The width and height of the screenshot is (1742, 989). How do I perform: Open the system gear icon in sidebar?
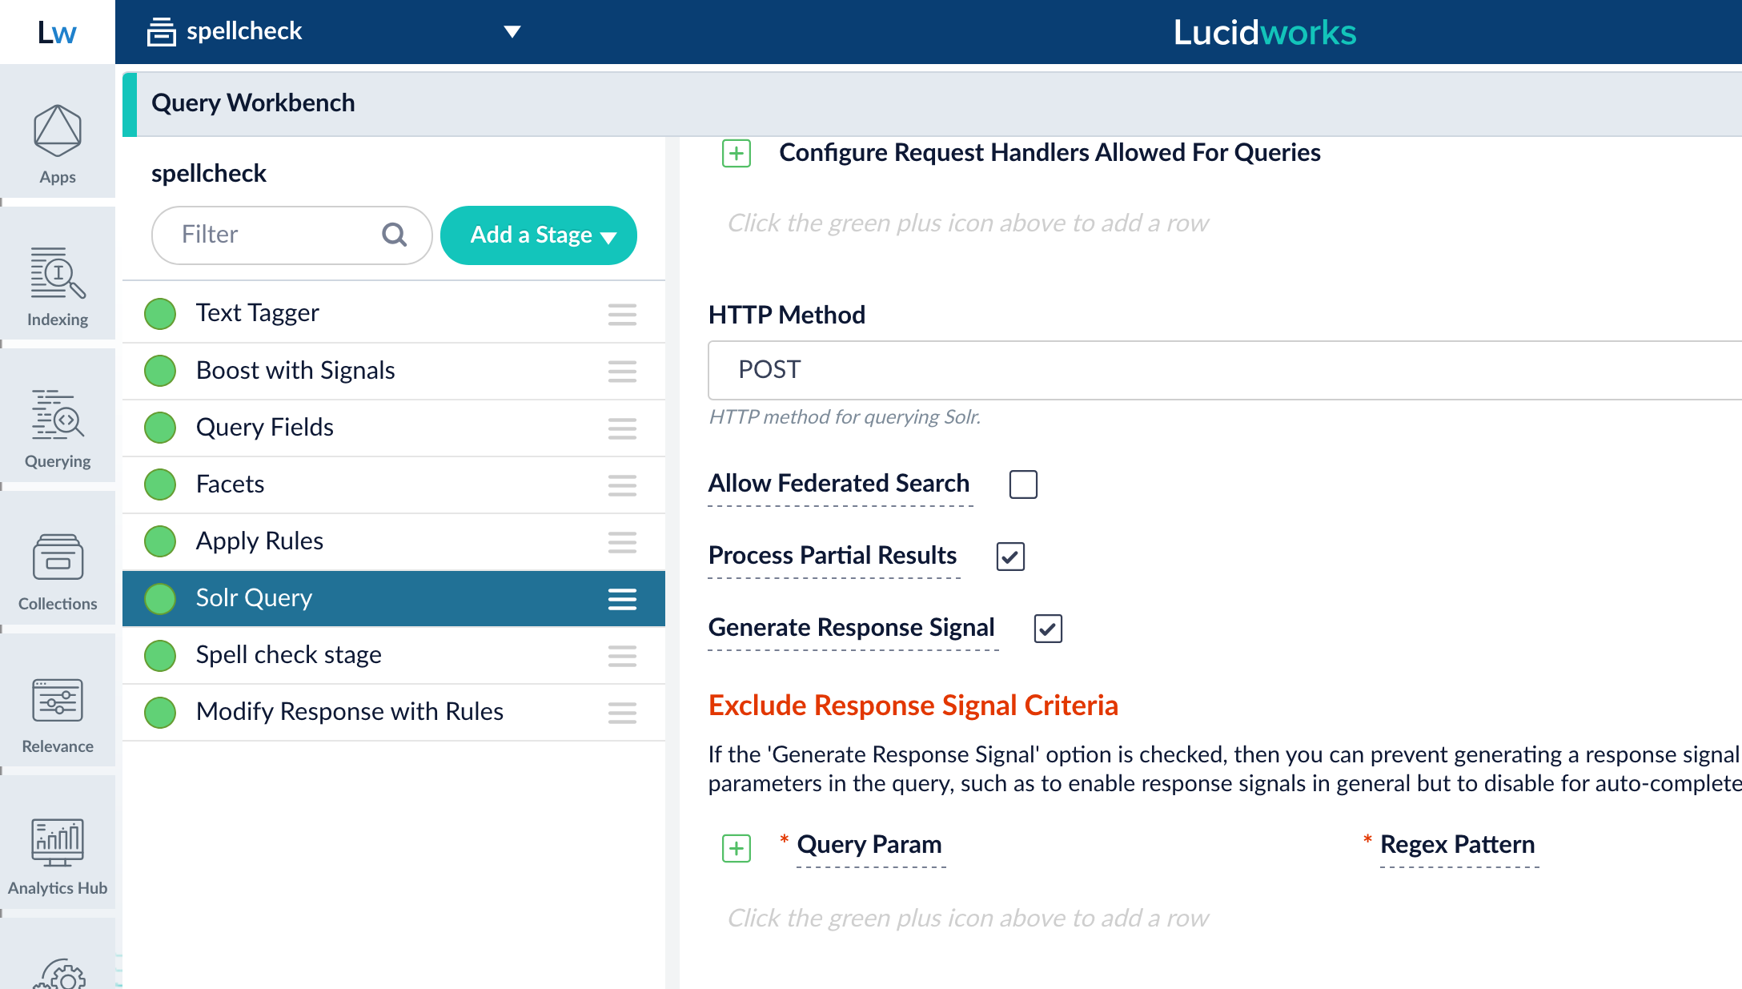click(58, 973)
